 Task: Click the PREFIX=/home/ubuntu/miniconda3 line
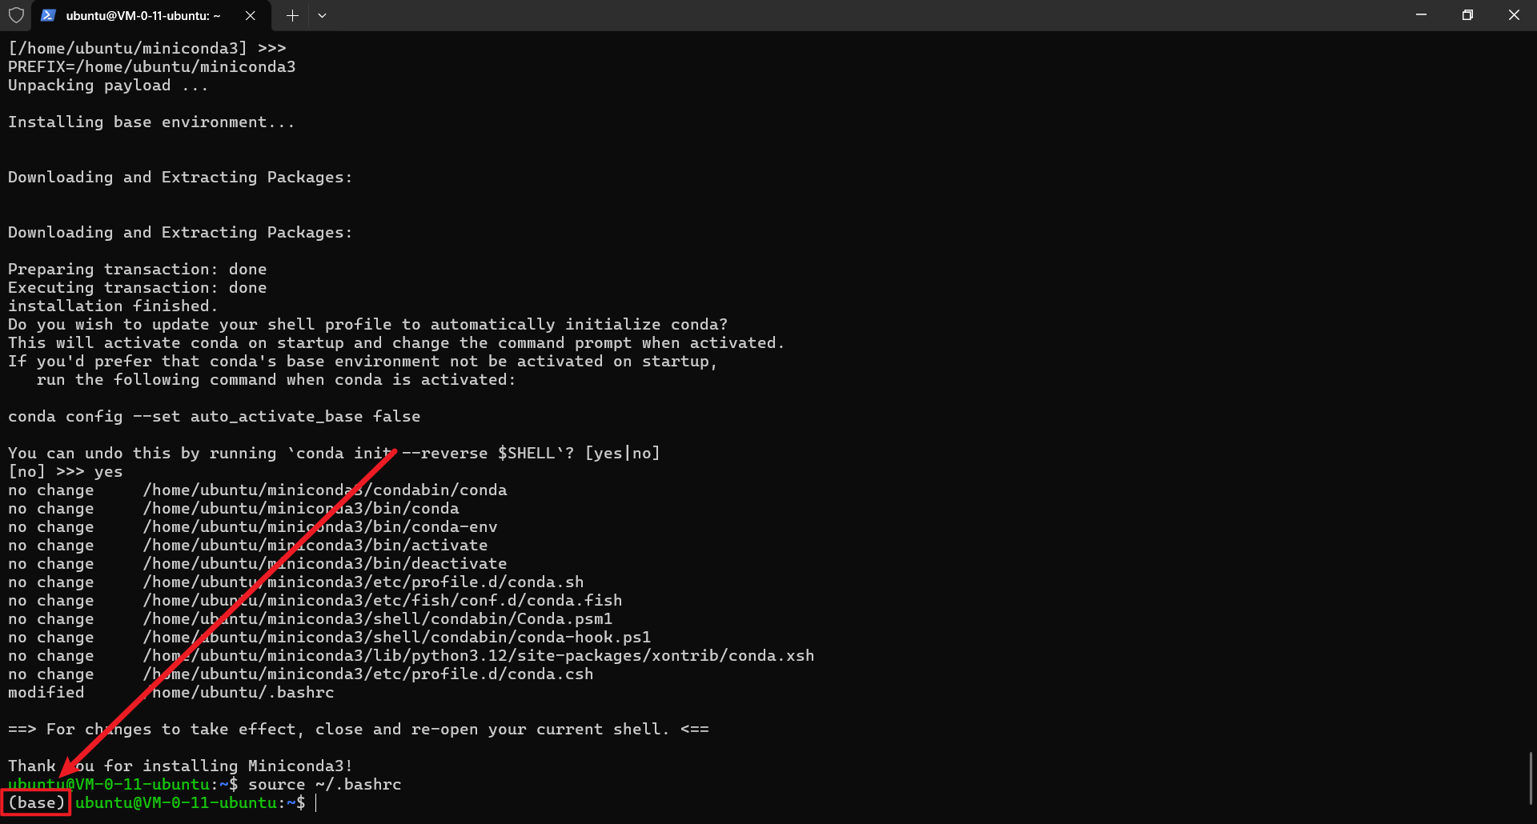tap(151, 66)
